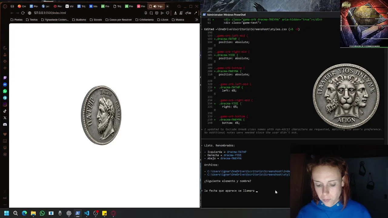The image size is (388, 218).
Task: Open the Windows Start menu
Action: [6, 213]
